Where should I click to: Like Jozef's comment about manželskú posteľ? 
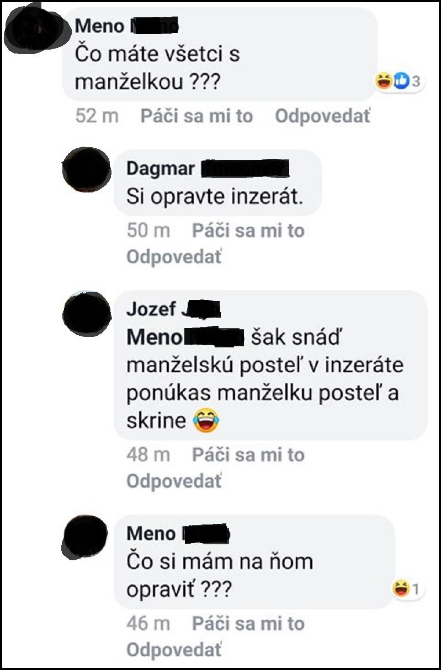point(248,455)
